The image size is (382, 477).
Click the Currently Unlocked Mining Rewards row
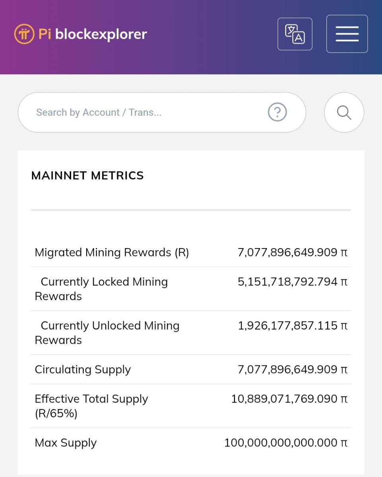pos(191,333)
